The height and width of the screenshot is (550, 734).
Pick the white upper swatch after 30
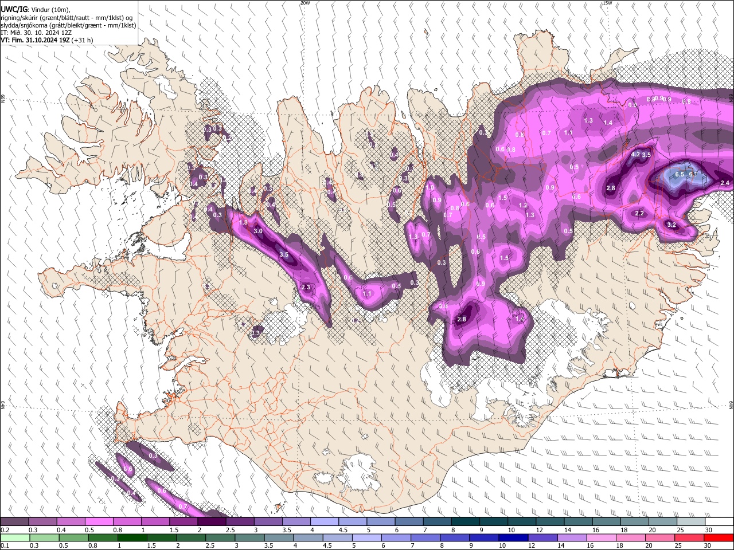click(719, 522)
